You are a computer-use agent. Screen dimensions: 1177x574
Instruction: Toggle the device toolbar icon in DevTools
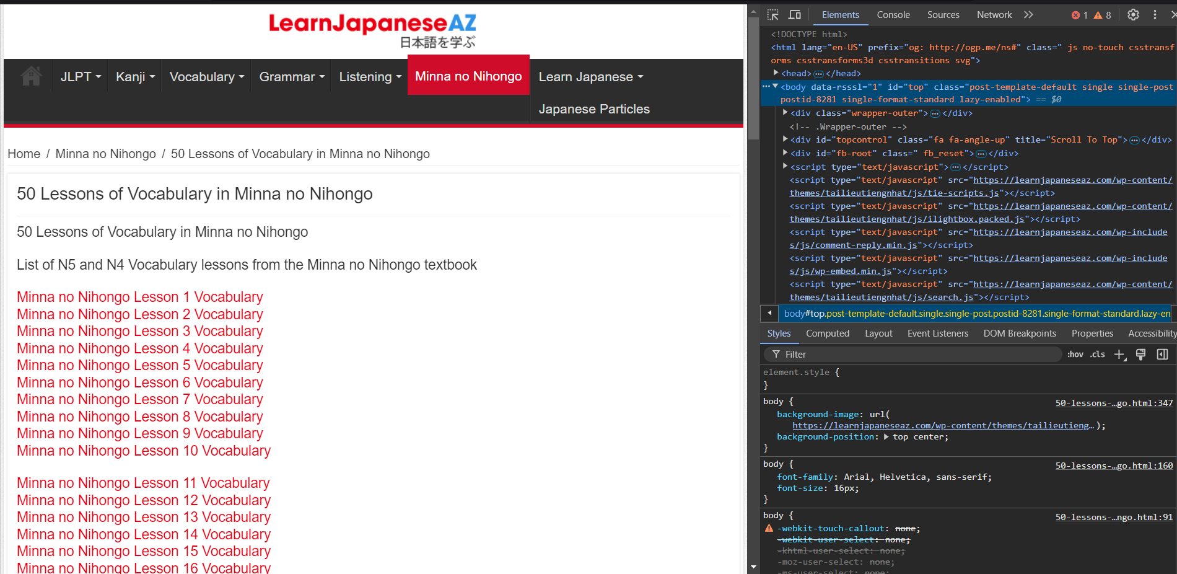point(795,15)
